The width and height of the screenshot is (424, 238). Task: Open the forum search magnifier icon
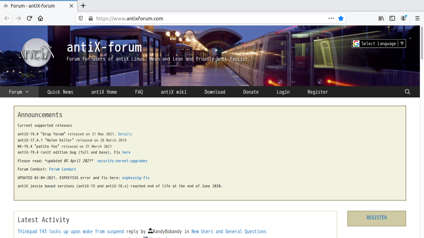(x=407, y=92)
